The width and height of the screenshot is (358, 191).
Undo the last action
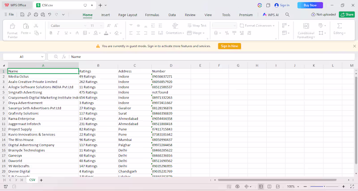coord(50,15)
